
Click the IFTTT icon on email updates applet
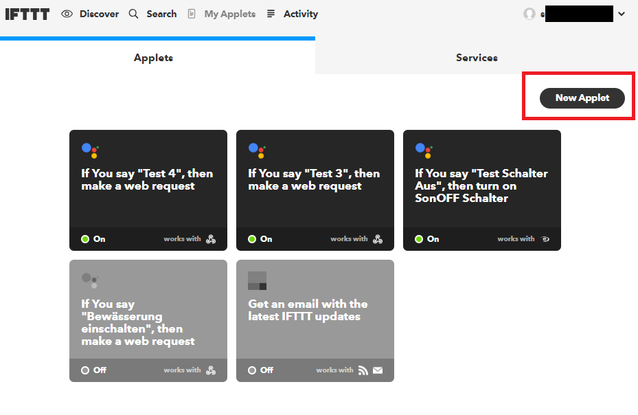[257, 280]
